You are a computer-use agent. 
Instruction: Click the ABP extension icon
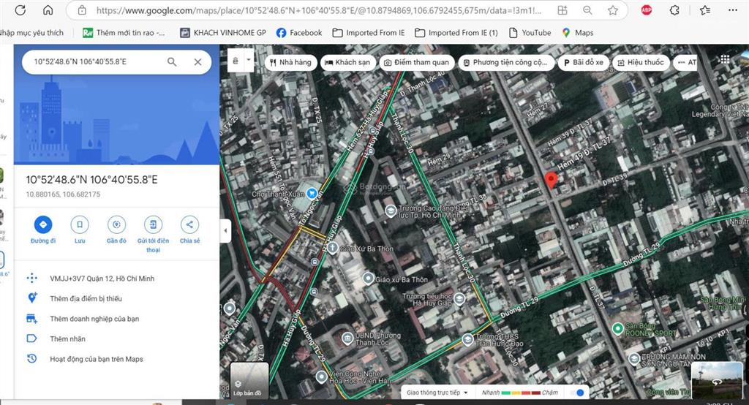[x=647, y=10]
